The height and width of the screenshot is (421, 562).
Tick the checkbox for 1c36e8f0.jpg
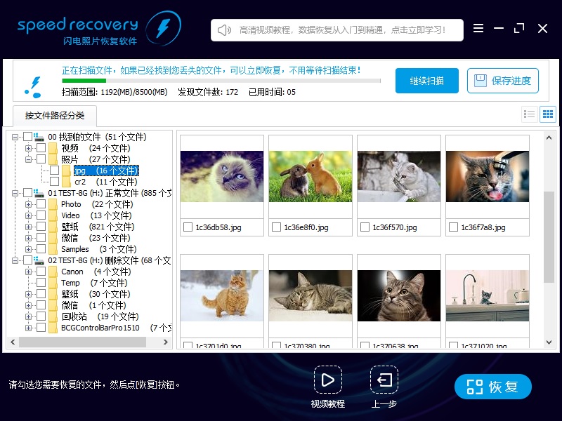(276, 227)
